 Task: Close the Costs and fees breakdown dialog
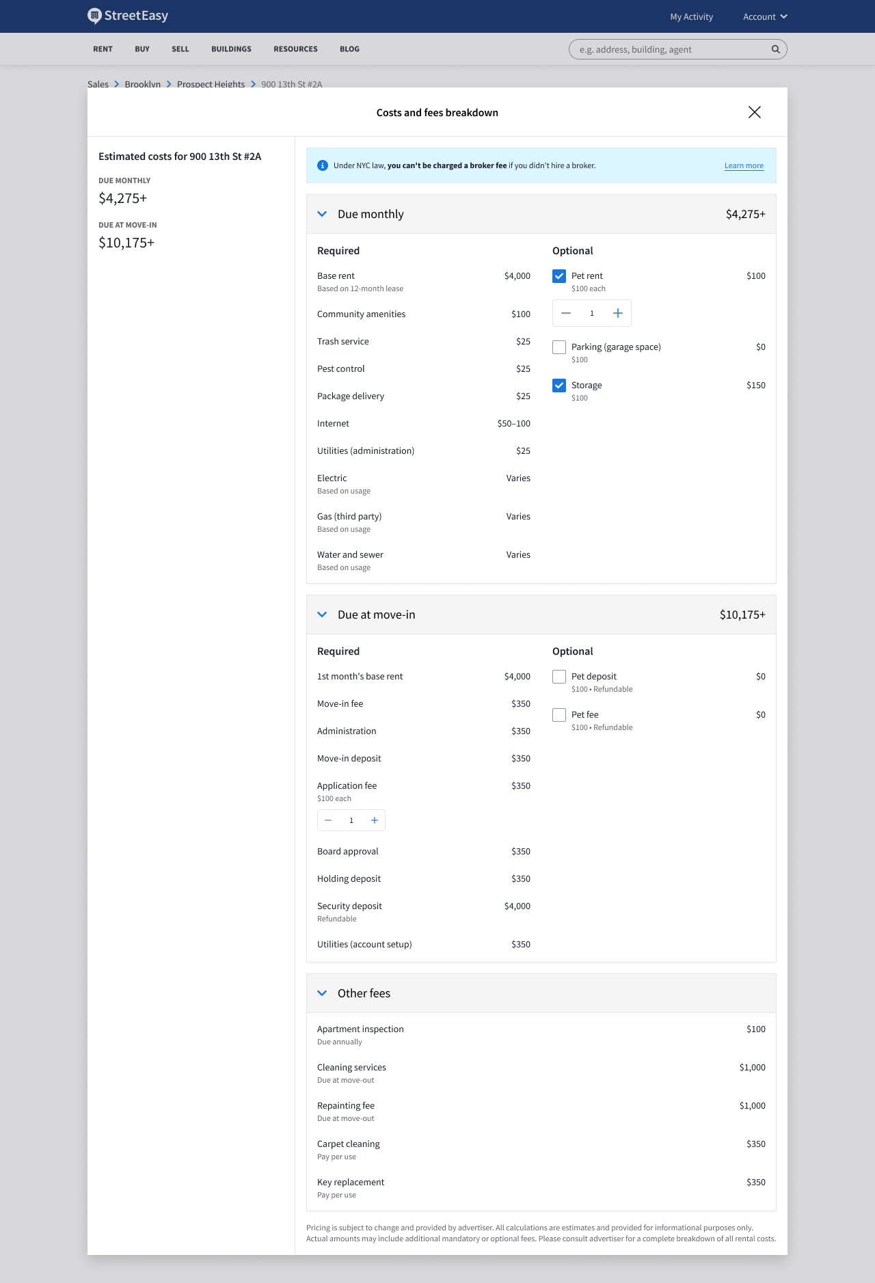tap(755, 112)
